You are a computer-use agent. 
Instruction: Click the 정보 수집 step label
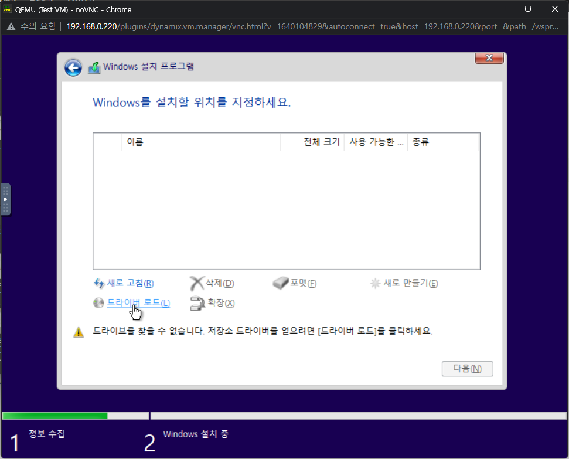point(46,434)
